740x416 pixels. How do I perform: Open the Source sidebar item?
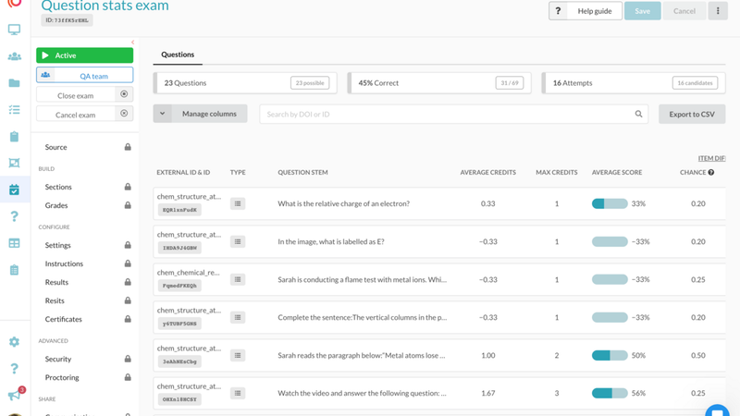56,147
